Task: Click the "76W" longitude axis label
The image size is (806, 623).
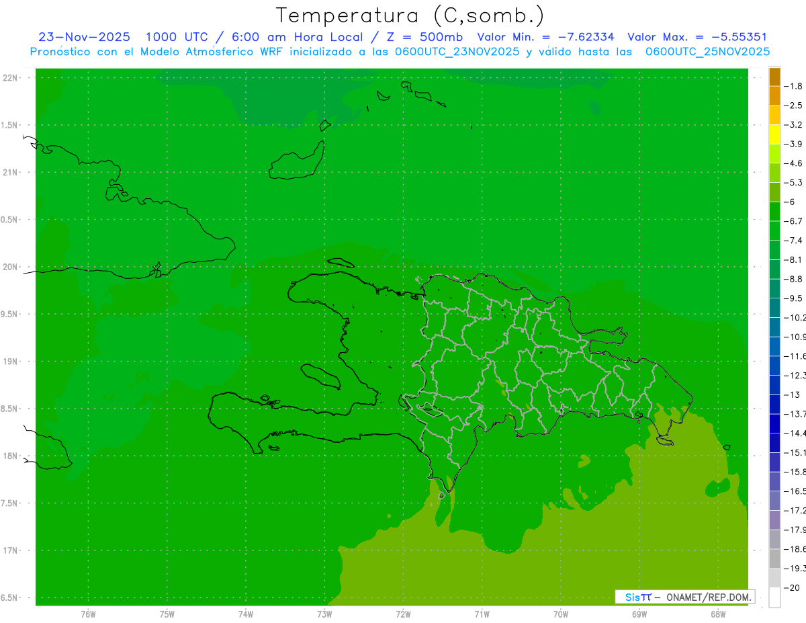Action: pos(88,614)
